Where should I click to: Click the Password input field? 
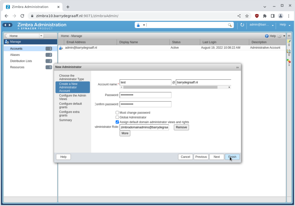(145, 95)
